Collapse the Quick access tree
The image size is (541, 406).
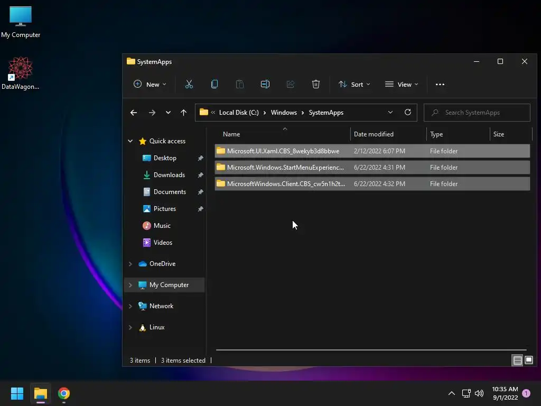click(x=130, y=141)
